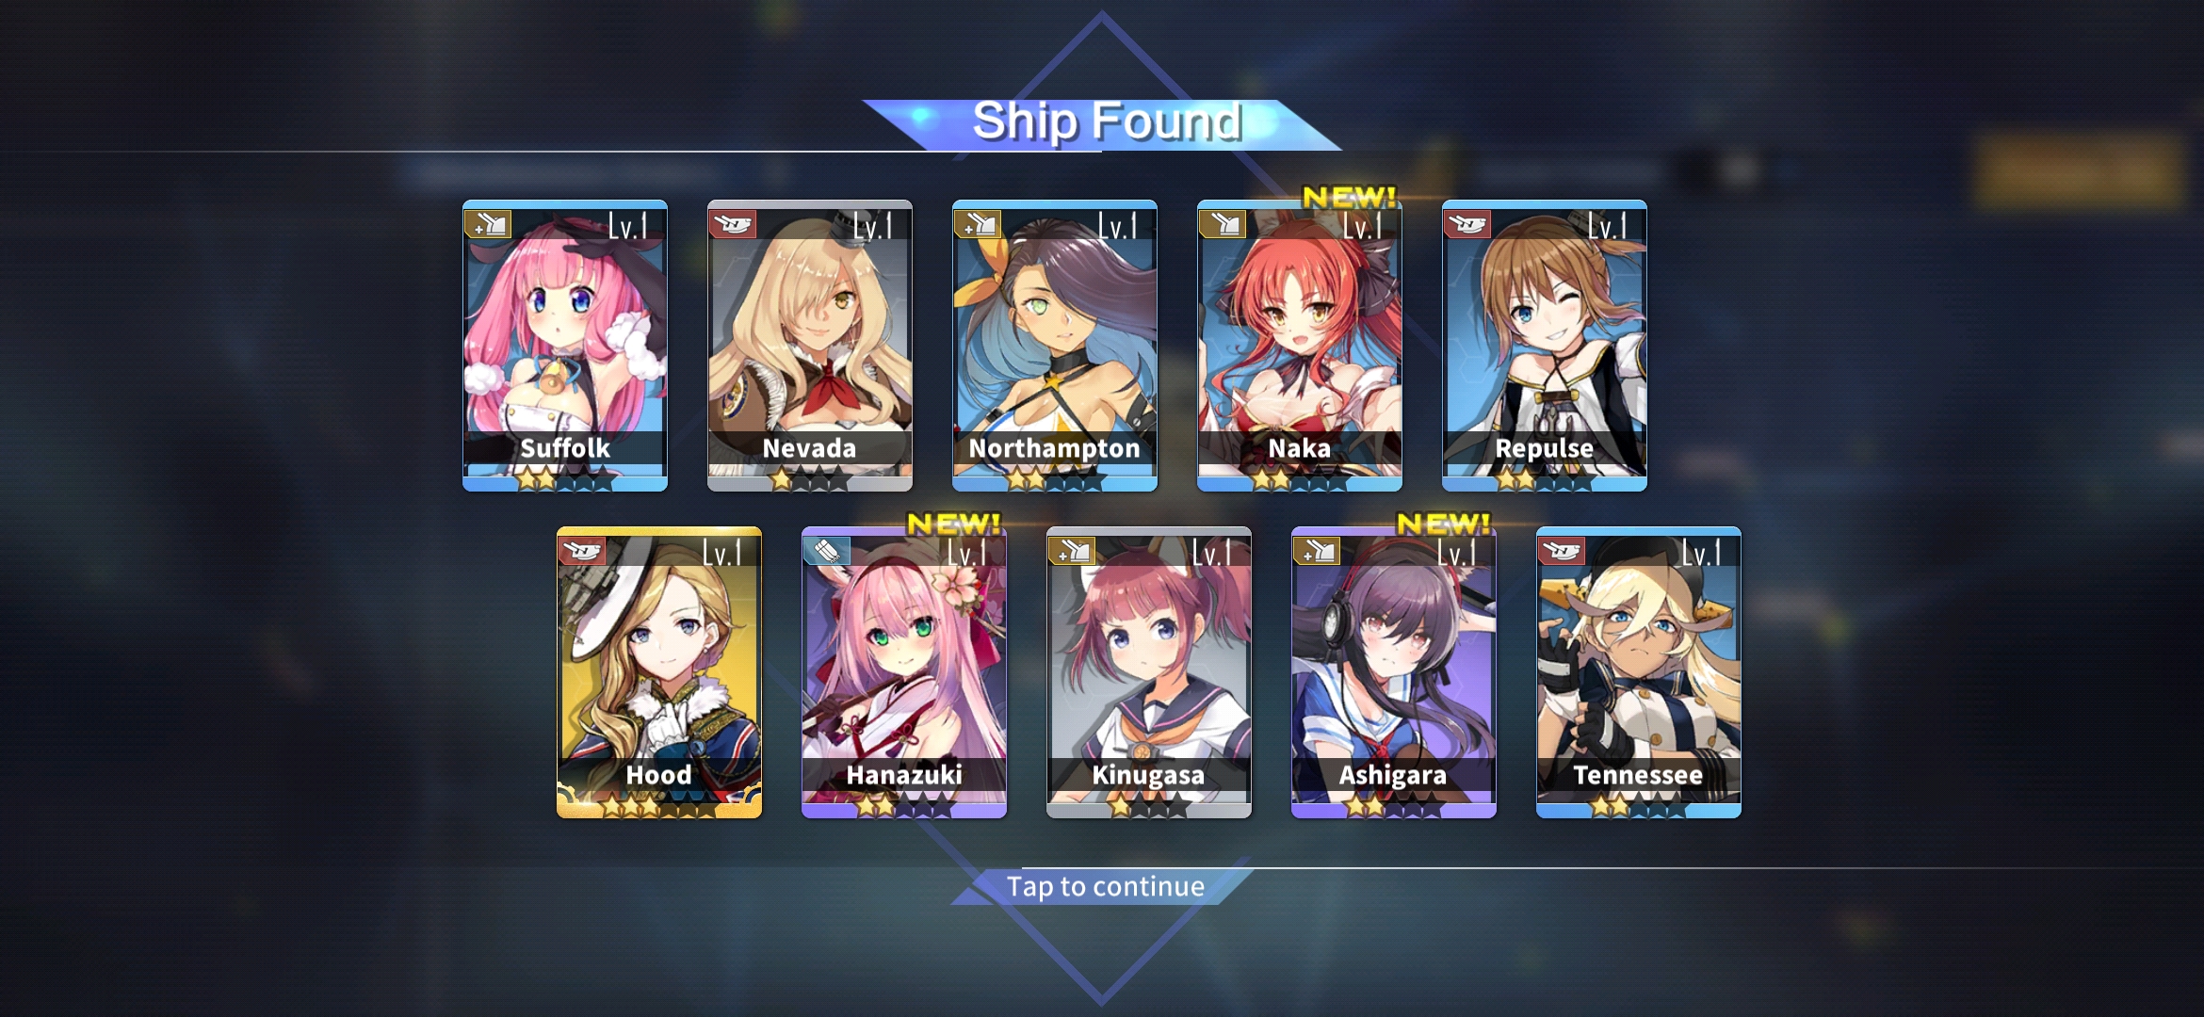Click the ship type icon on Northampton's card

pyautogui.click(x=978, y=224)
